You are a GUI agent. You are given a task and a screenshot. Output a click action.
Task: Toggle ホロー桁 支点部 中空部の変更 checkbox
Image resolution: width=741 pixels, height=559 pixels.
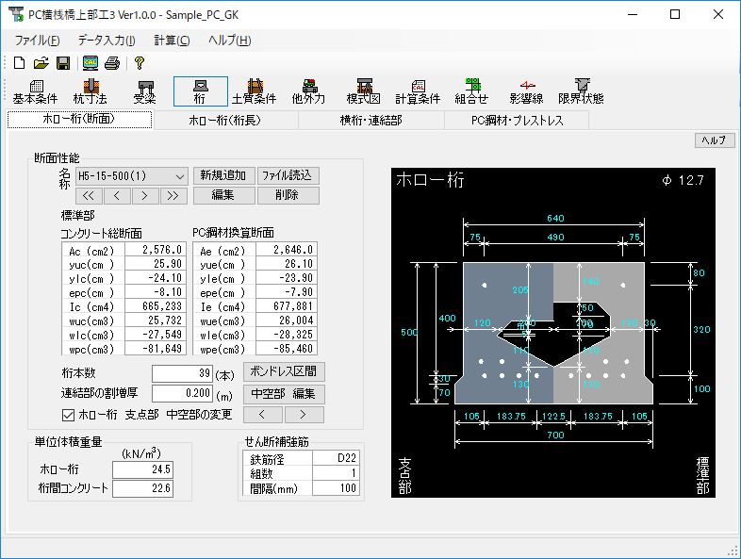(68, 416)
